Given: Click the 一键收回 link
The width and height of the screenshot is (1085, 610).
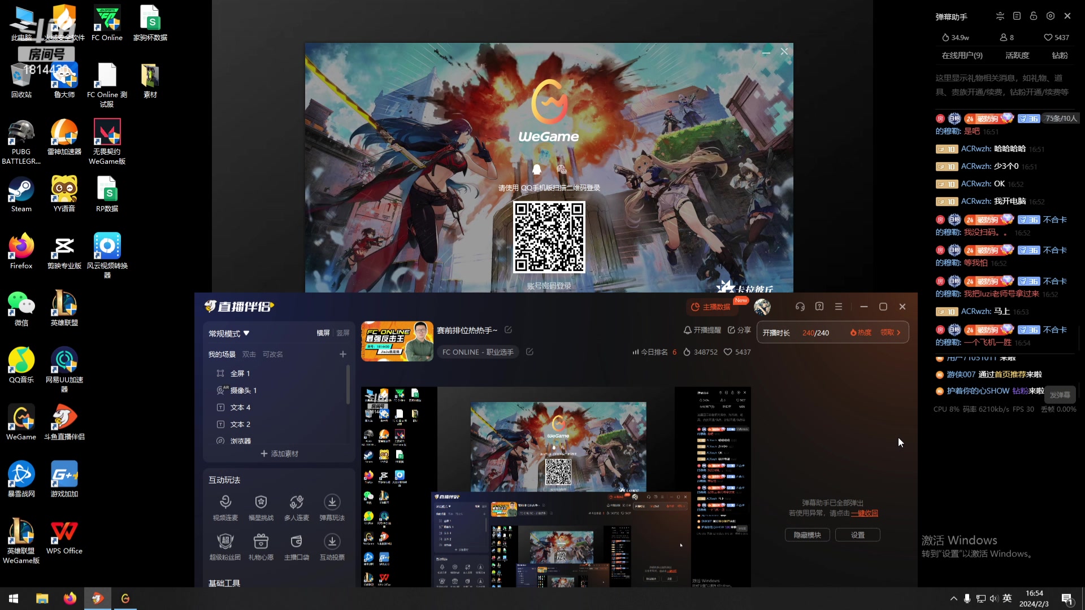Looking at the screenshot, I should click(x=865, y=513).
